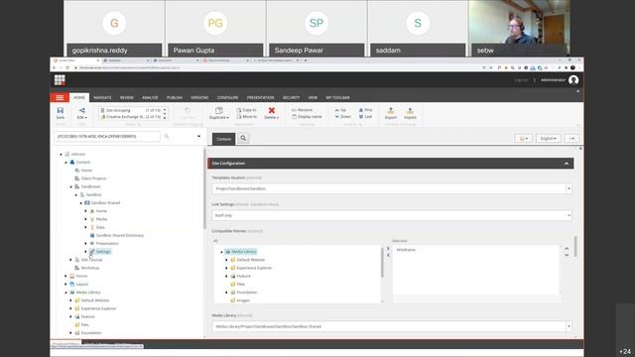This screenshot has width=635, height=357.
Task: Expand the Forms tree node
Action: click(66, 276)
